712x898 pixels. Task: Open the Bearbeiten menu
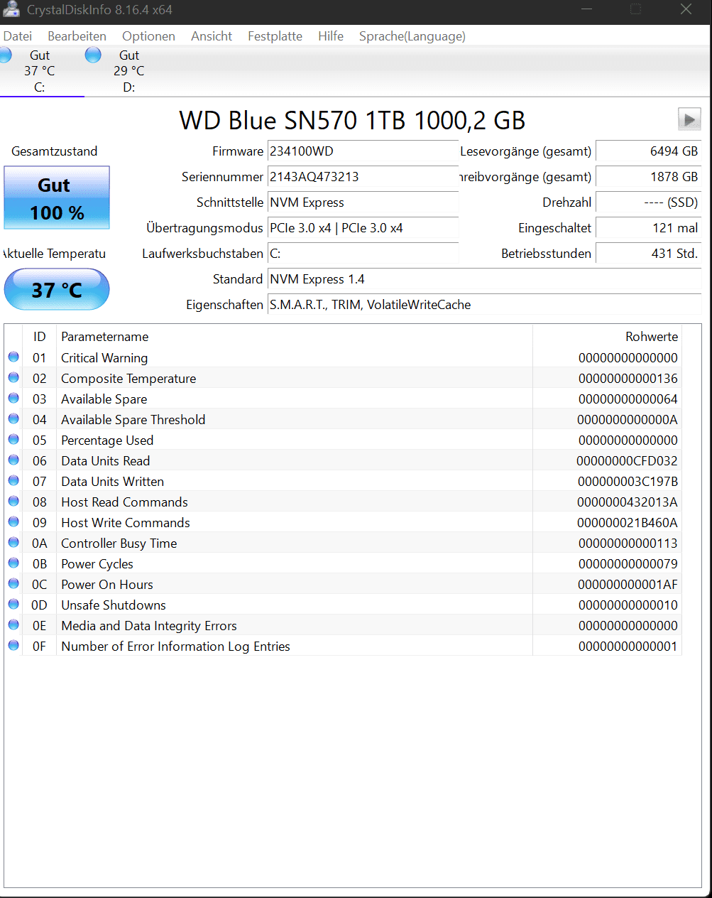(77, 36)
